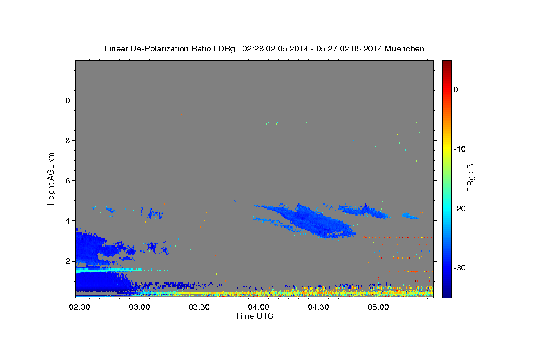Viewport: 536px width, 357px height.
Task: Click the height tick label 6
Action: point(67,180)
